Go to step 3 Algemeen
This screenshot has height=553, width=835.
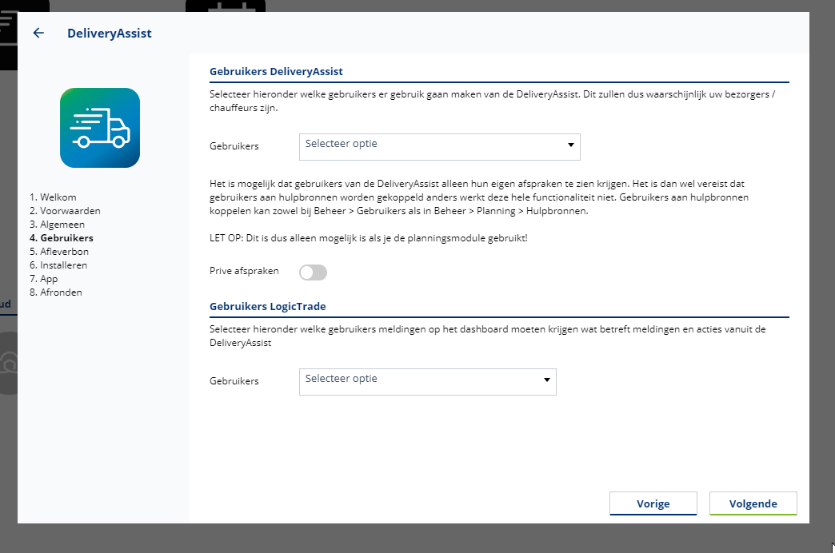point(57,224)
